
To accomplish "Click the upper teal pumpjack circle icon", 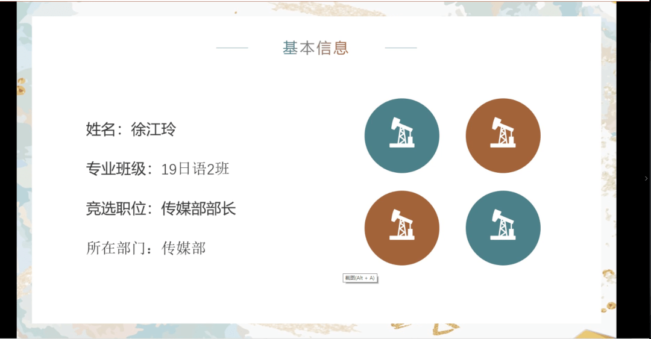I will pos(402,135).
